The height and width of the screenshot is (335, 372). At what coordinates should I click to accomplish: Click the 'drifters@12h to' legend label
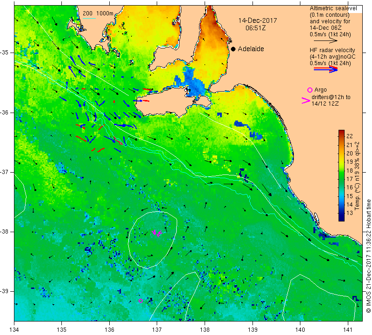click(331, 97)
